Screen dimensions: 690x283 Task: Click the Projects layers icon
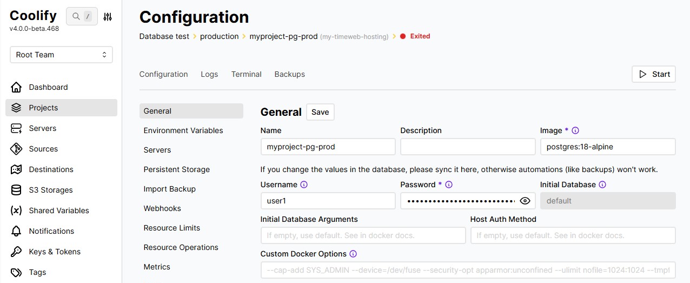[16, 108]
